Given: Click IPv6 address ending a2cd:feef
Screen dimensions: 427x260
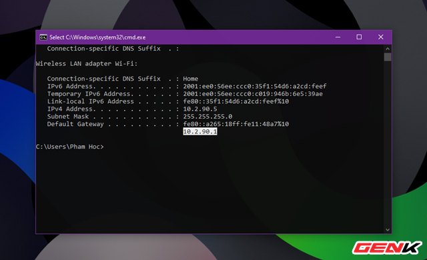Looking at the screenshot, I should (x=255, y=87).
